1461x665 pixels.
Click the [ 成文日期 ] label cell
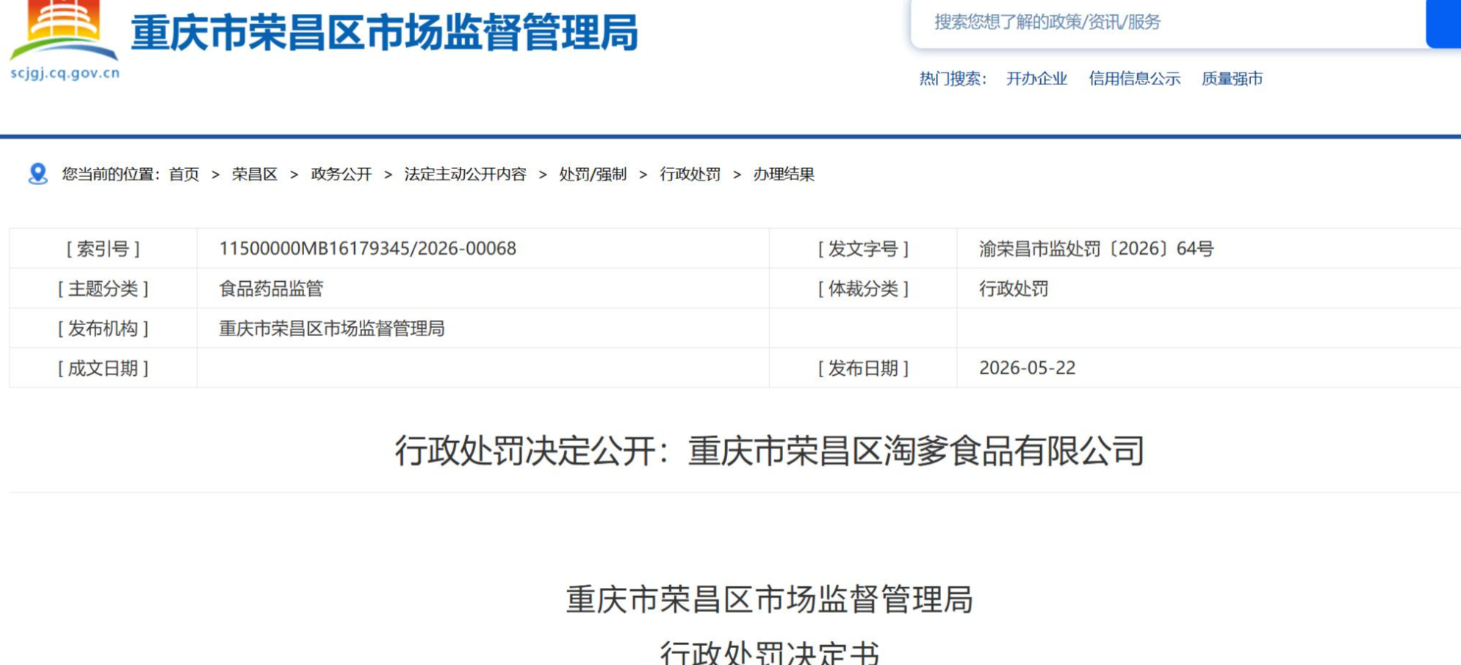(103, 368)
